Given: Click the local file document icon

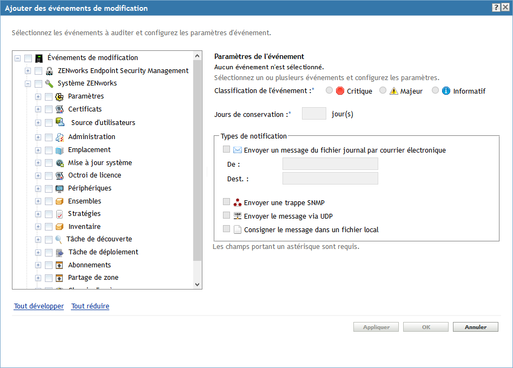Looking at the screenshot, I should pyautogui.click(x=238, y=229).
